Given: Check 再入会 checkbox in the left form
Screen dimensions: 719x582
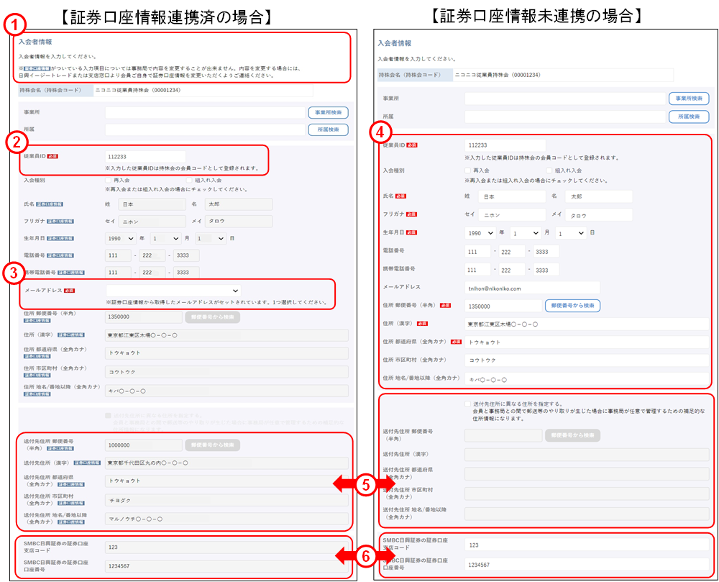Looking at the screenshot, I should coord(109,180).
